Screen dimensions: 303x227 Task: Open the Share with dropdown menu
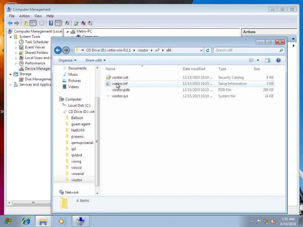pyautogui.click(x=96, y=60)
